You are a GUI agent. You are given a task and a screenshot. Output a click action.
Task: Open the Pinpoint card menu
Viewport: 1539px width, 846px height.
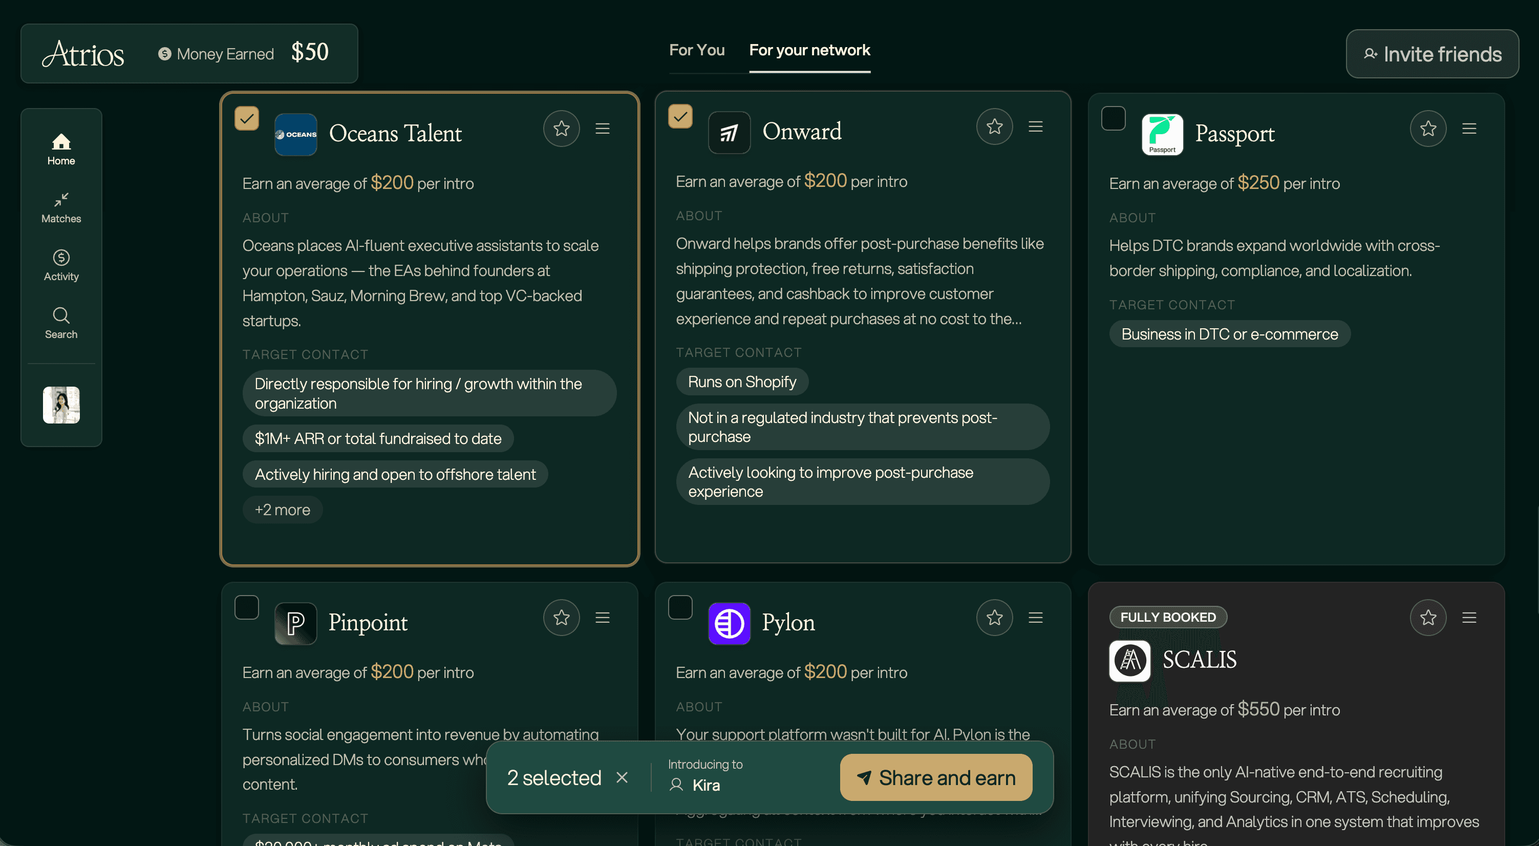(x=602, y=617)
